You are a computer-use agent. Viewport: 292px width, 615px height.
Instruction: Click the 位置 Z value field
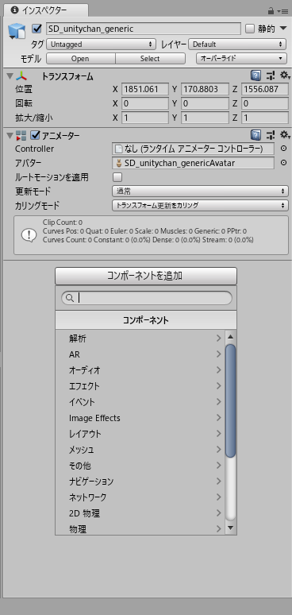tap(265, 89)
